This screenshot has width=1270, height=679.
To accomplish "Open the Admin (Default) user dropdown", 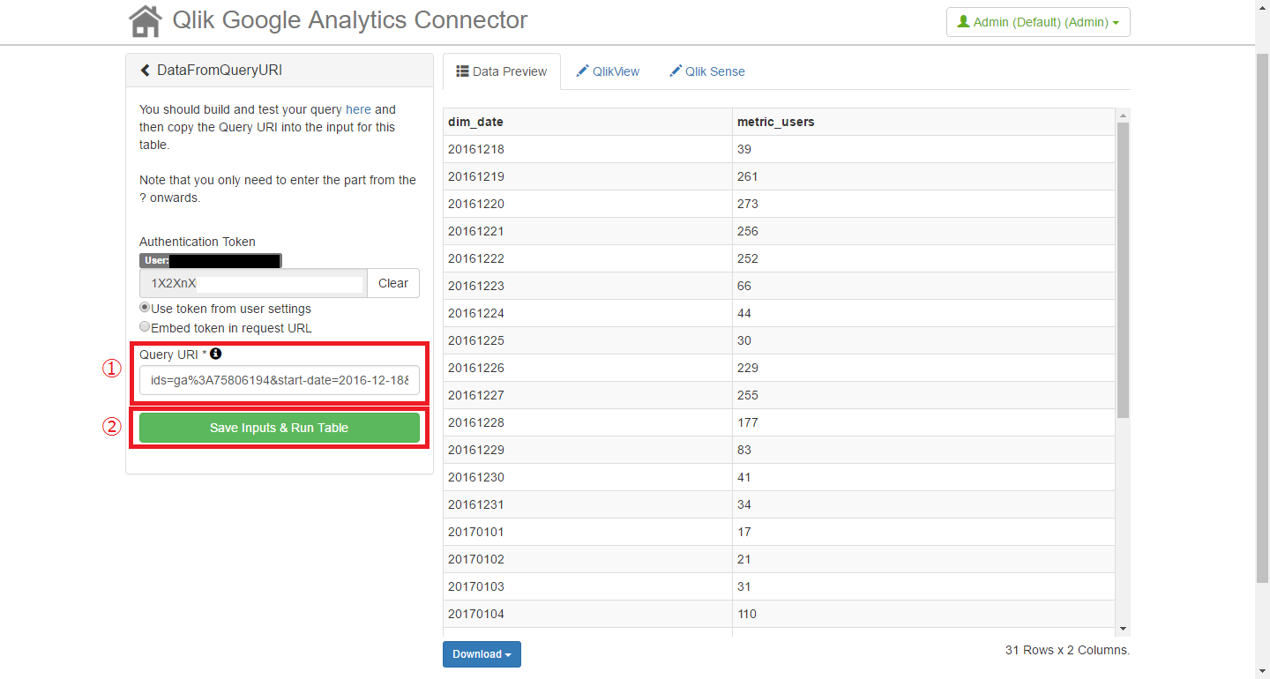I will pyautogui.click(x=1037, y=22).
